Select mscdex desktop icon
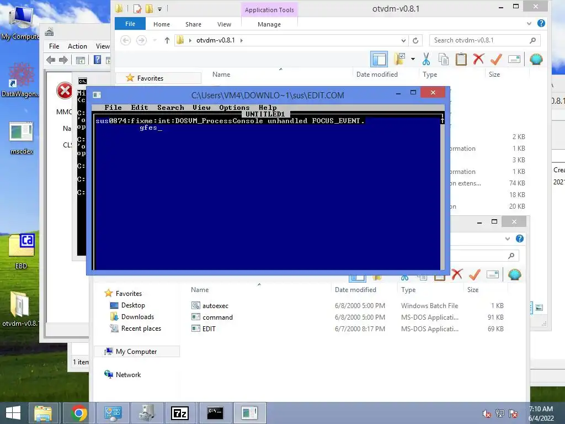The width and height of the screenshot is (565, 424). pyautogui.click(x=22, y=139)
